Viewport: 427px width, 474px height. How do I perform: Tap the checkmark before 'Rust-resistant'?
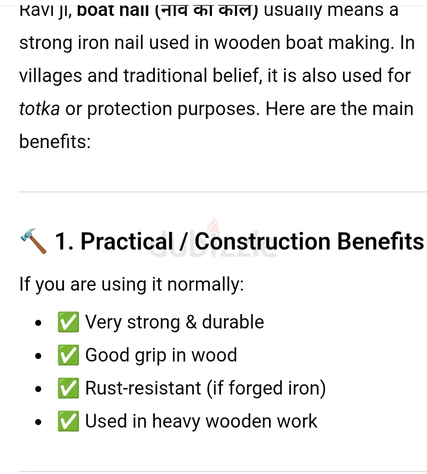(x=68, y=388)
